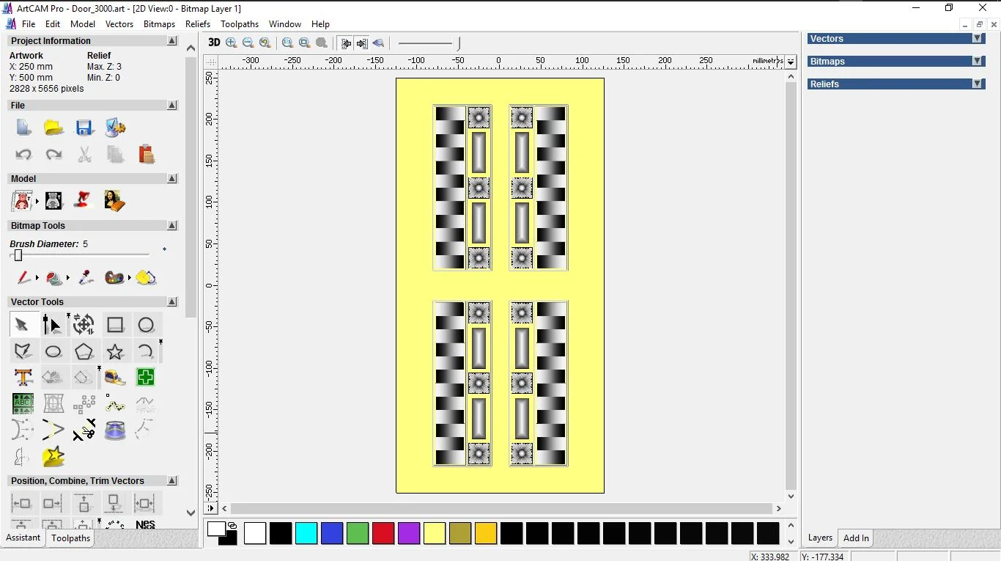This screenshot has height=561, width=1001.
Task: Switch to the 3D view
Action: (214, 43)
